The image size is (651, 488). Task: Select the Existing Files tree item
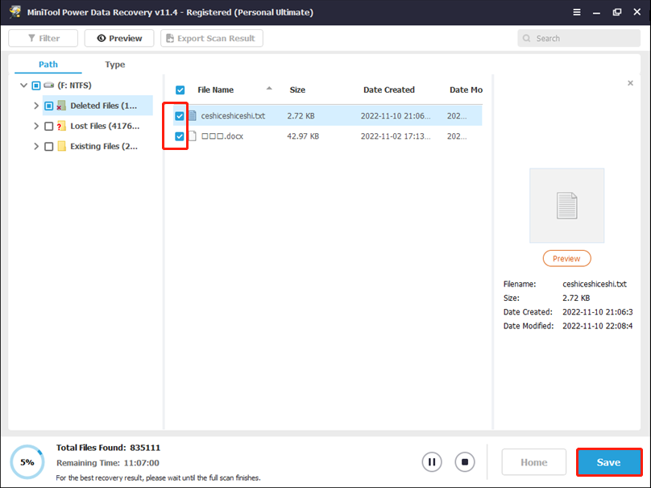[x=104, y=146]
